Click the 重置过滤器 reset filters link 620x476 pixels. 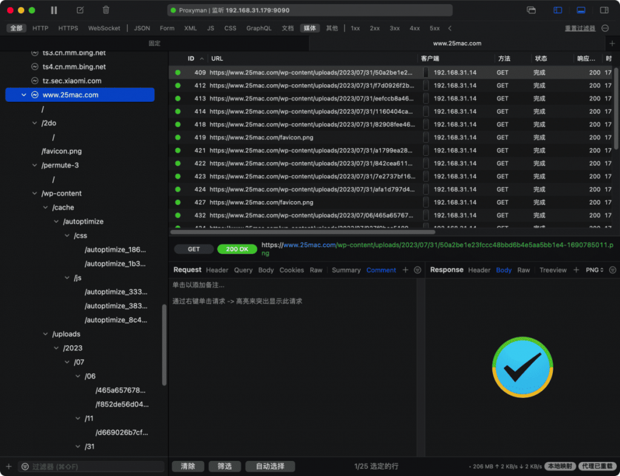click(x=579, y=28)
